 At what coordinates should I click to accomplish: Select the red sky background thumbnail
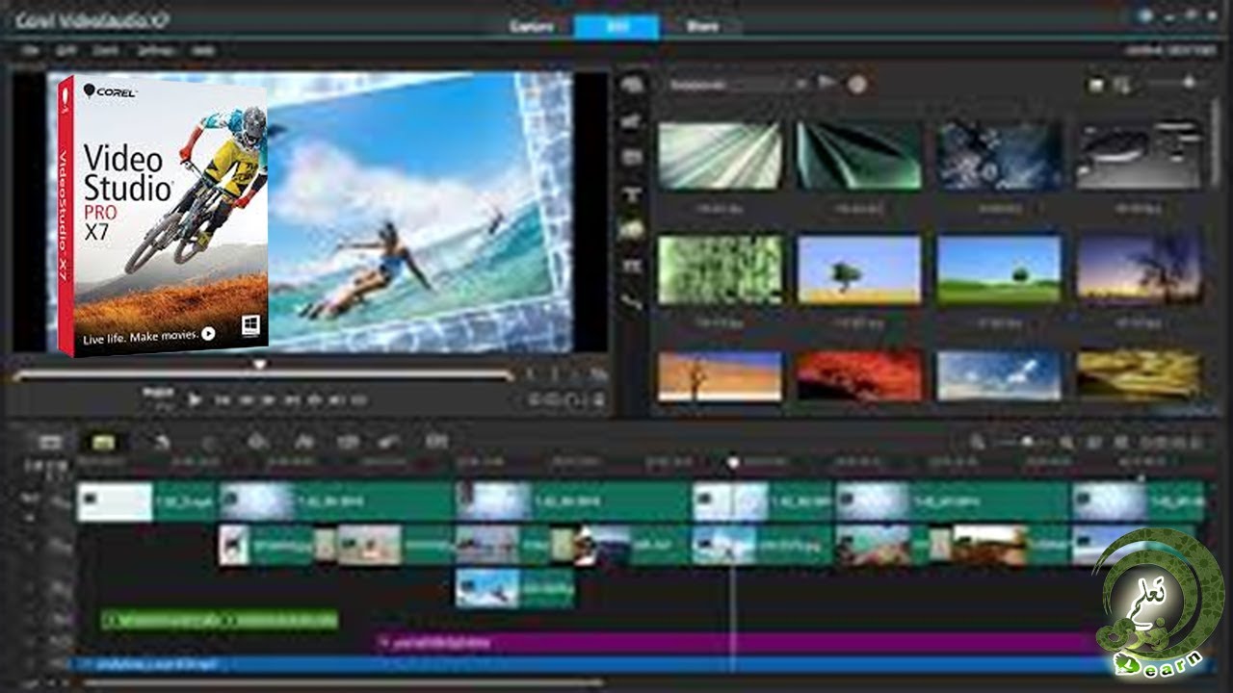point(858,376)
